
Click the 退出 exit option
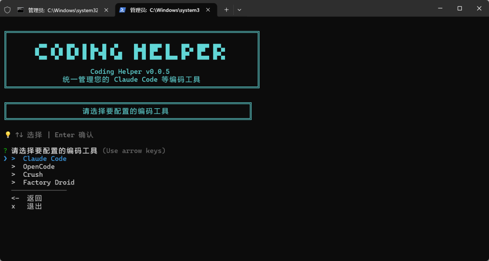pyautogui.click(x=34, y=206)
